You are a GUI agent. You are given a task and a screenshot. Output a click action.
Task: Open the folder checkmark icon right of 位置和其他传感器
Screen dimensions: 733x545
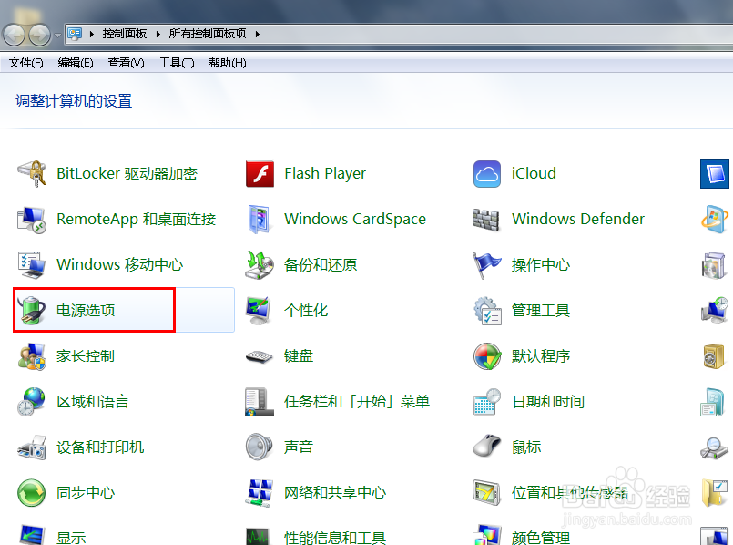715,493
